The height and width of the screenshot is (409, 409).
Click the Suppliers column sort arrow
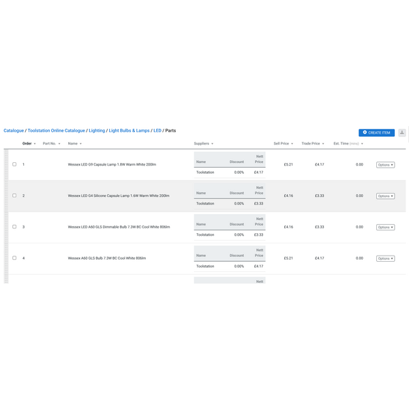pos(212,144)
